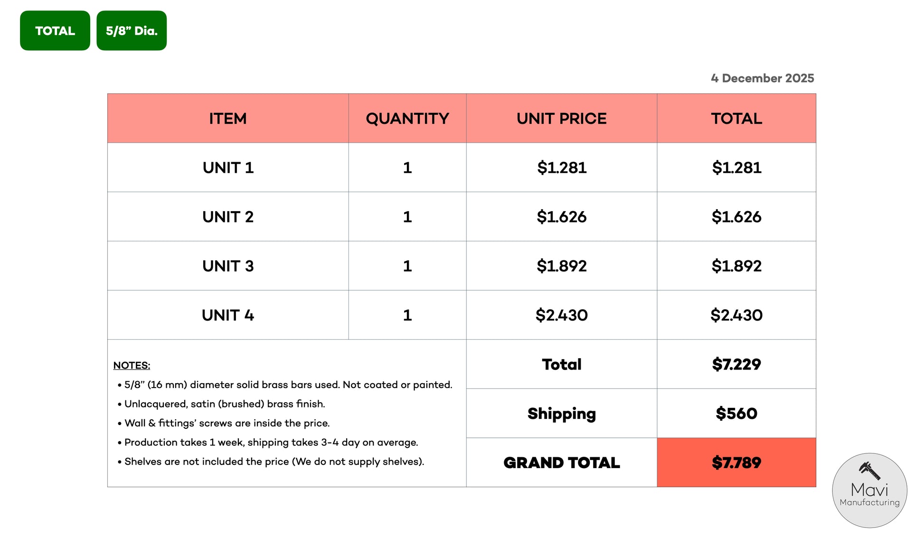
Task: Click the ITEM column header
Action: tap(228, 119)
